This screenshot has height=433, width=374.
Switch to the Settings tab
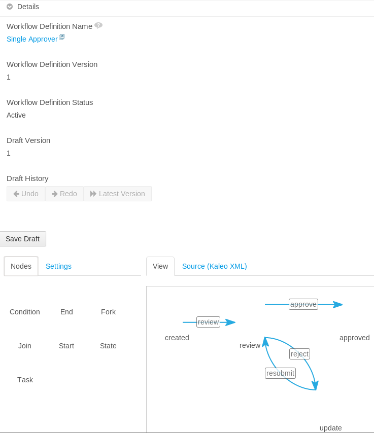pyautogui.click(x=58, y=266)
